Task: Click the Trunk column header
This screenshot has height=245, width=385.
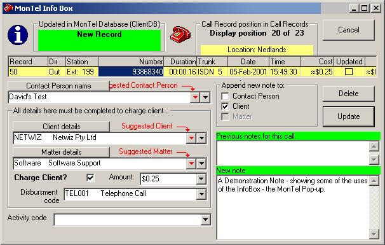Action: pos(212,62)
